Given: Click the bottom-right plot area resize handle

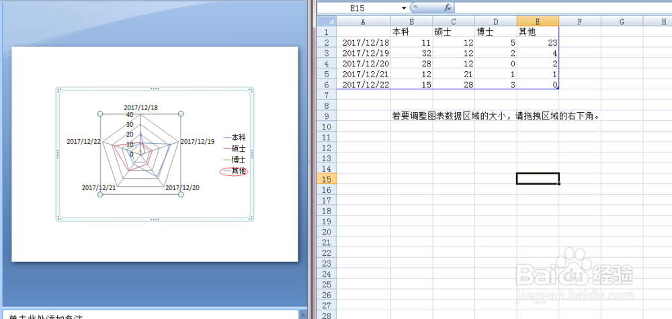Looking at the screenshot, I should tap(181, 194).
